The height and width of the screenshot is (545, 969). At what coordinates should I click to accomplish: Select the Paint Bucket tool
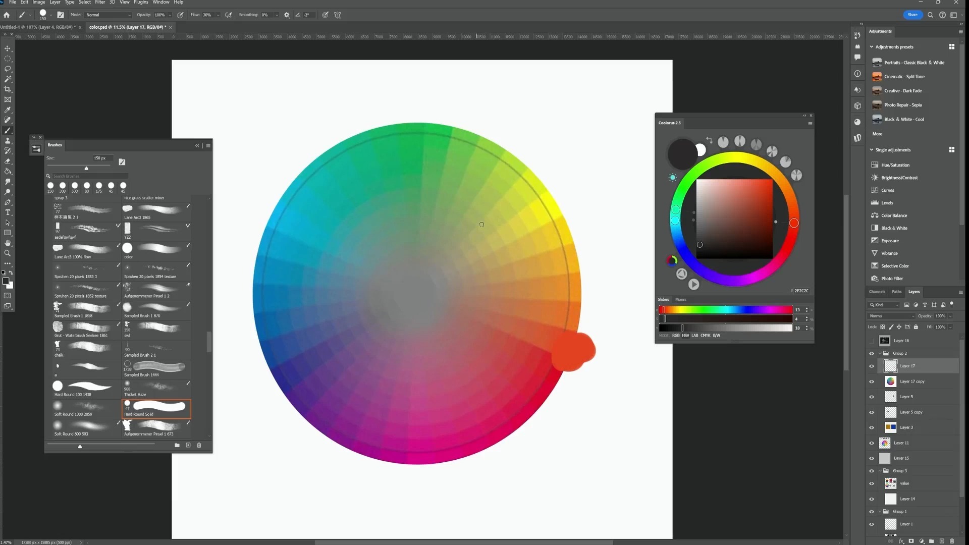[x=8, y=172]
